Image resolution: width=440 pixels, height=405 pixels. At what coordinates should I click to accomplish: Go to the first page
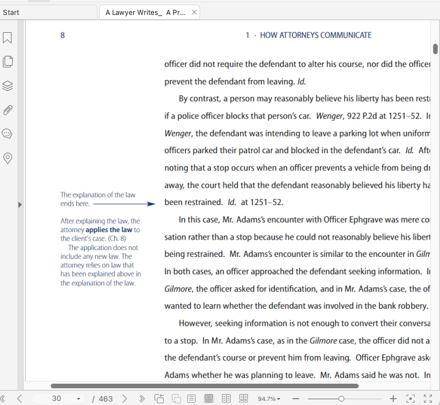(3, 398)
